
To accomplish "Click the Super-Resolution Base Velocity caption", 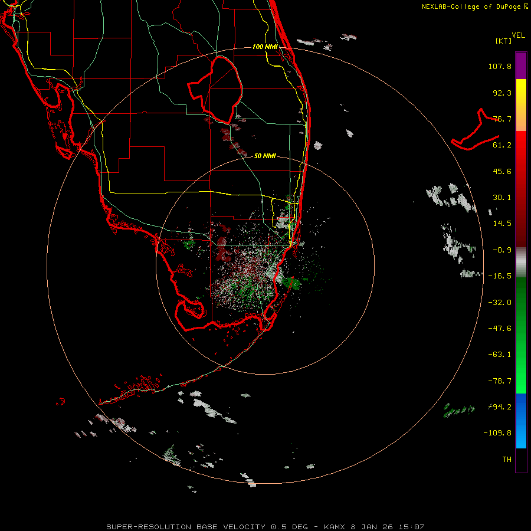I will tap(265, 527).
